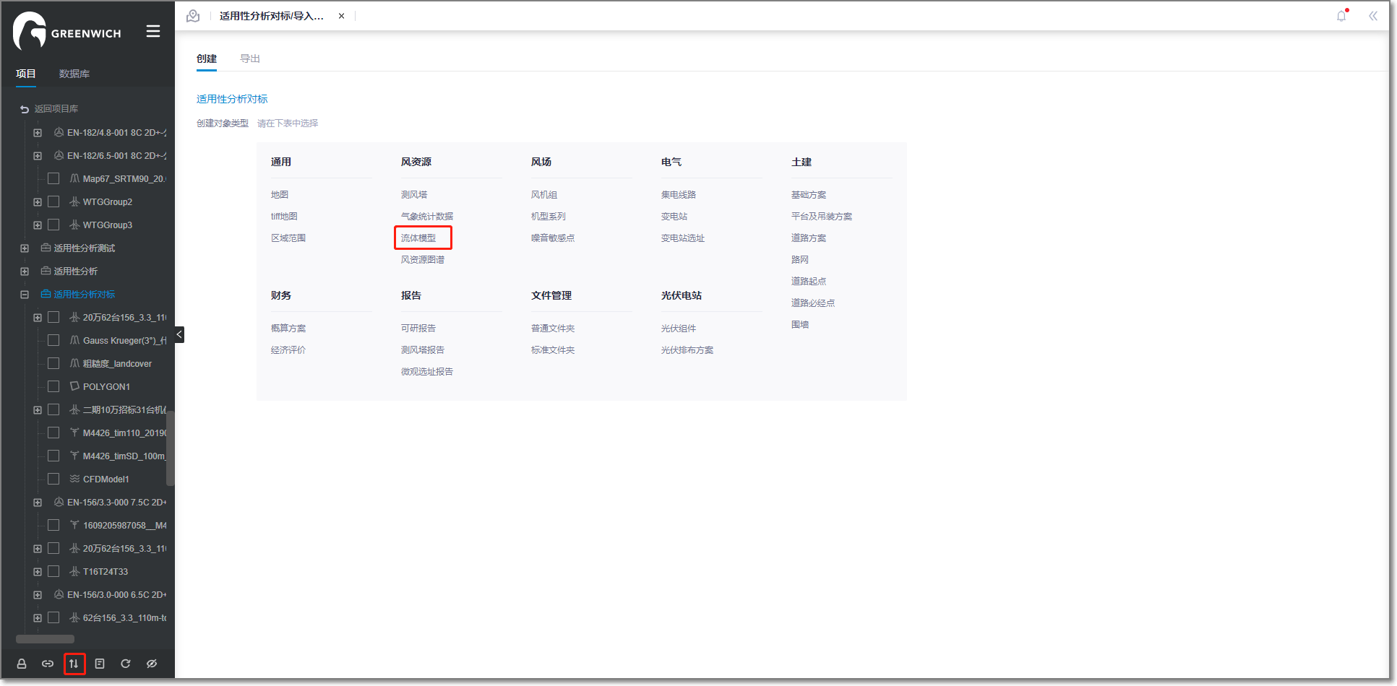The image size is (1397, 686).
Task: Collapse sidebar using the arrow handle
Action: pos(179,334)
